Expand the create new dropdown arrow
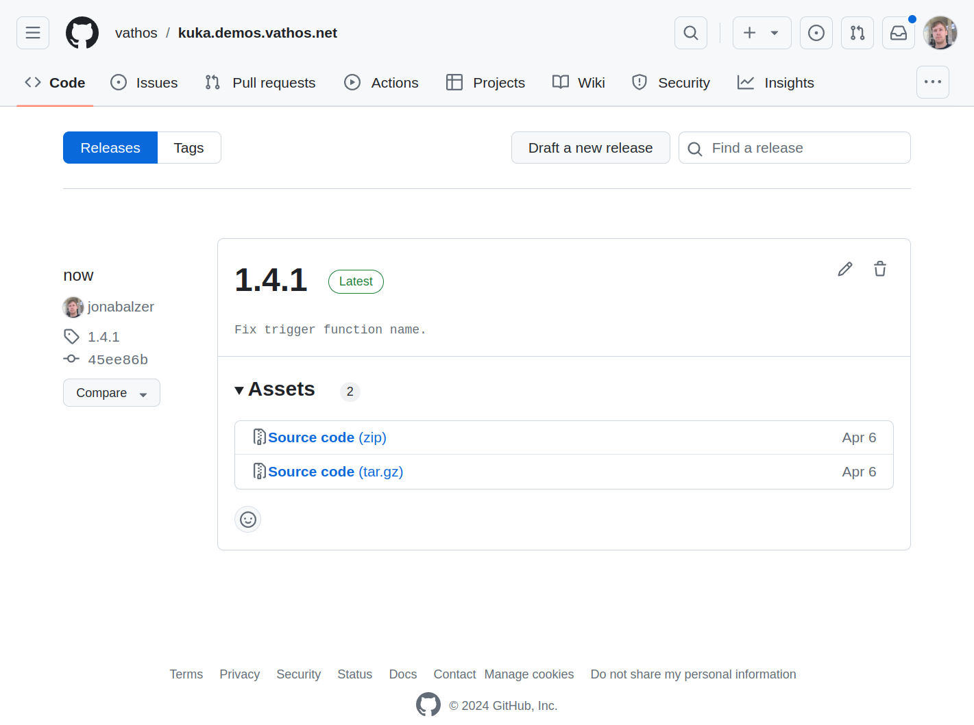The width and height of the screenshot is (974, 725). pos(774,32)
